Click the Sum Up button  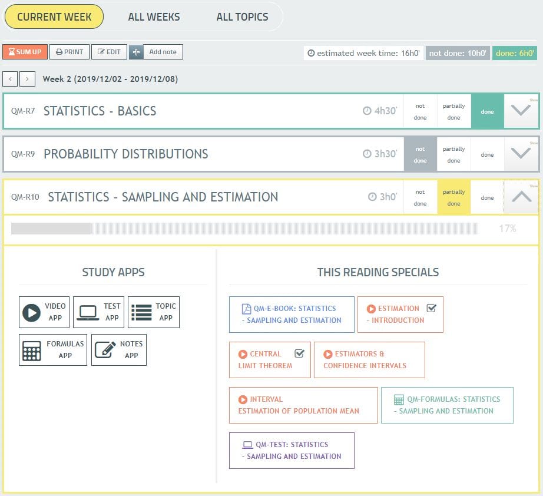point(25,52)
